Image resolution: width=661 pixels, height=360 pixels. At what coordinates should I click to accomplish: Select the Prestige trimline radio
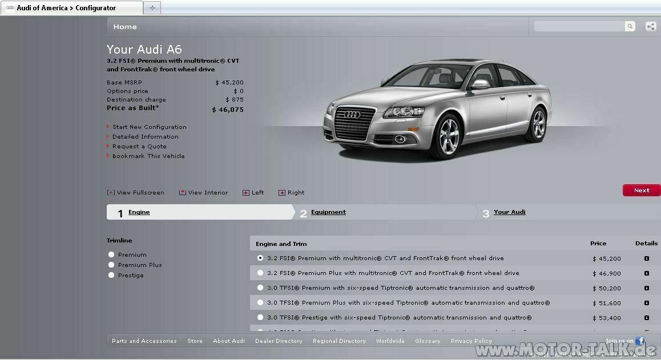111,275
